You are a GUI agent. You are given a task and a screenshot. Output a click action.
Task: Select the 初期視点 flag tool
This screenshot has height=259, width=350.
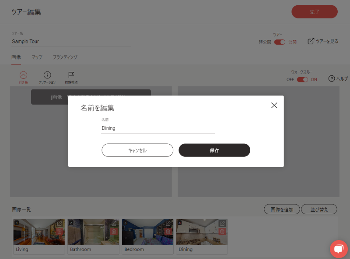(x=71, y=78)
